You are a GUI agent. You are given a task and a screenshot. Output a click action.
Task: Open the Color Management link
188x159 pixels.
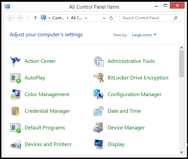pos(47,94)
